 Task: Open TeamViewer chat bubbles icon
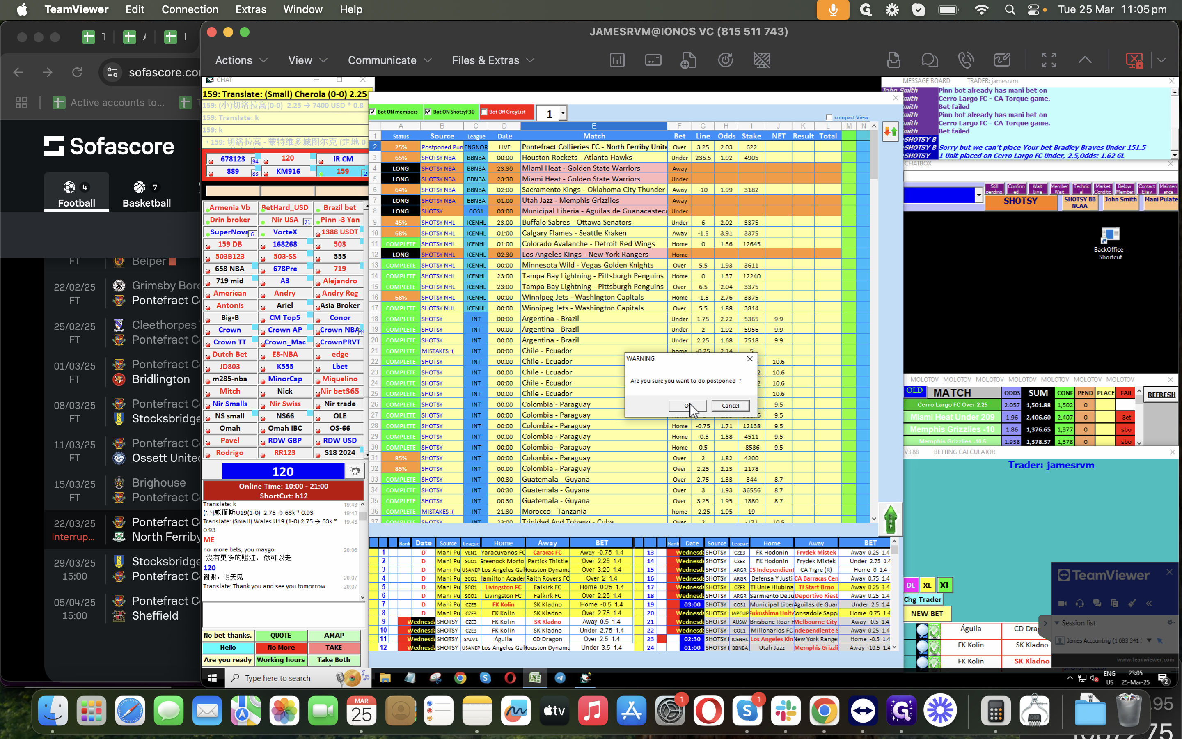coord(930,60)
